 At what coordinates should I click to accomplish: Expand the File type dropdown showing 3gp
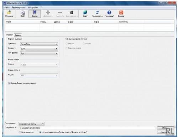coord(39,53)
